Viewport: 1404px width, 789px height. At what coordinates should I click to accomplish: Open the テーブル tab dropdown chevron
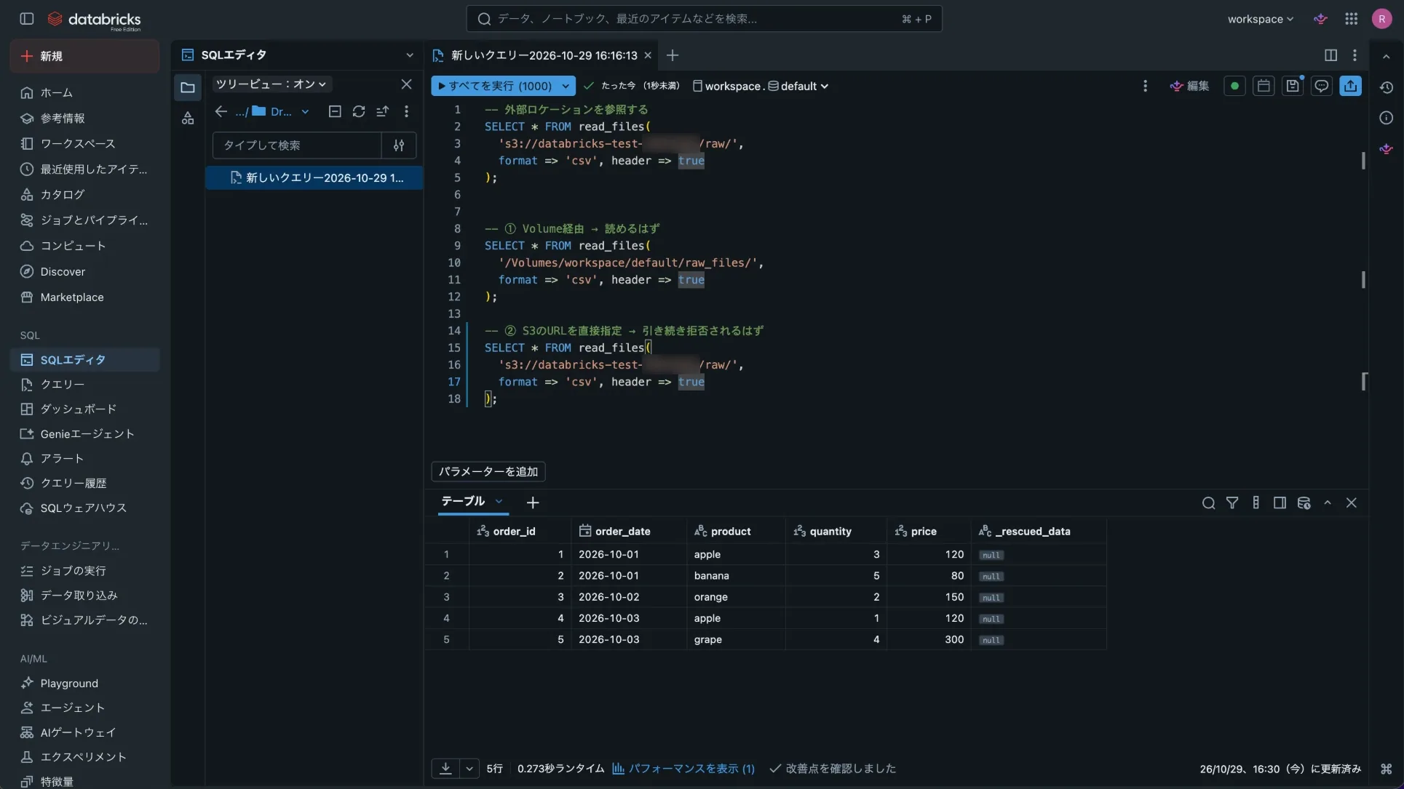coord(499,501)
